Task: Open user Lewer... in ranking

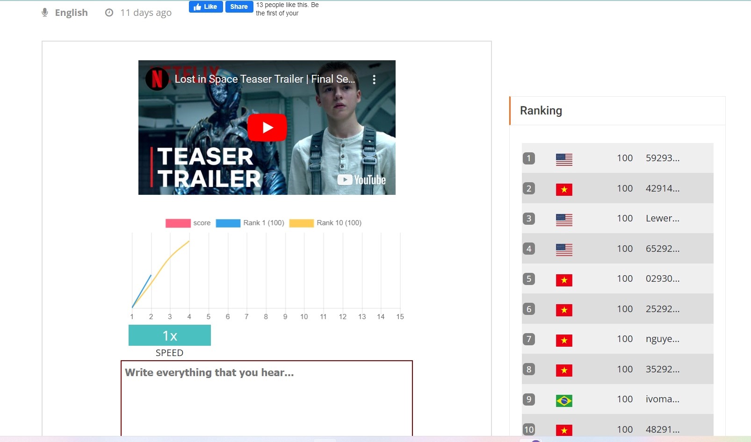Action: tap(663, 218)
